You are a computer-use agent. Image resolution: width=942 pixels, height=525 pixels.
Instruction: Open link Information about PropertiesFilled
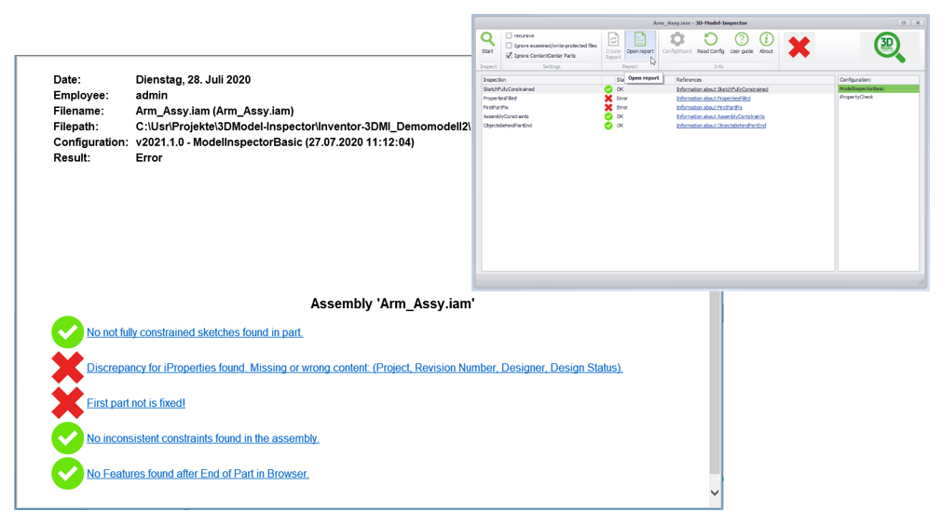(x=713, y=99)
